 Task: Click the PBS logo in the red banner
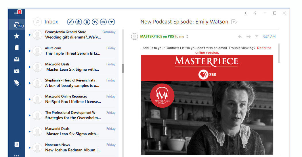[x=207, y=74]
